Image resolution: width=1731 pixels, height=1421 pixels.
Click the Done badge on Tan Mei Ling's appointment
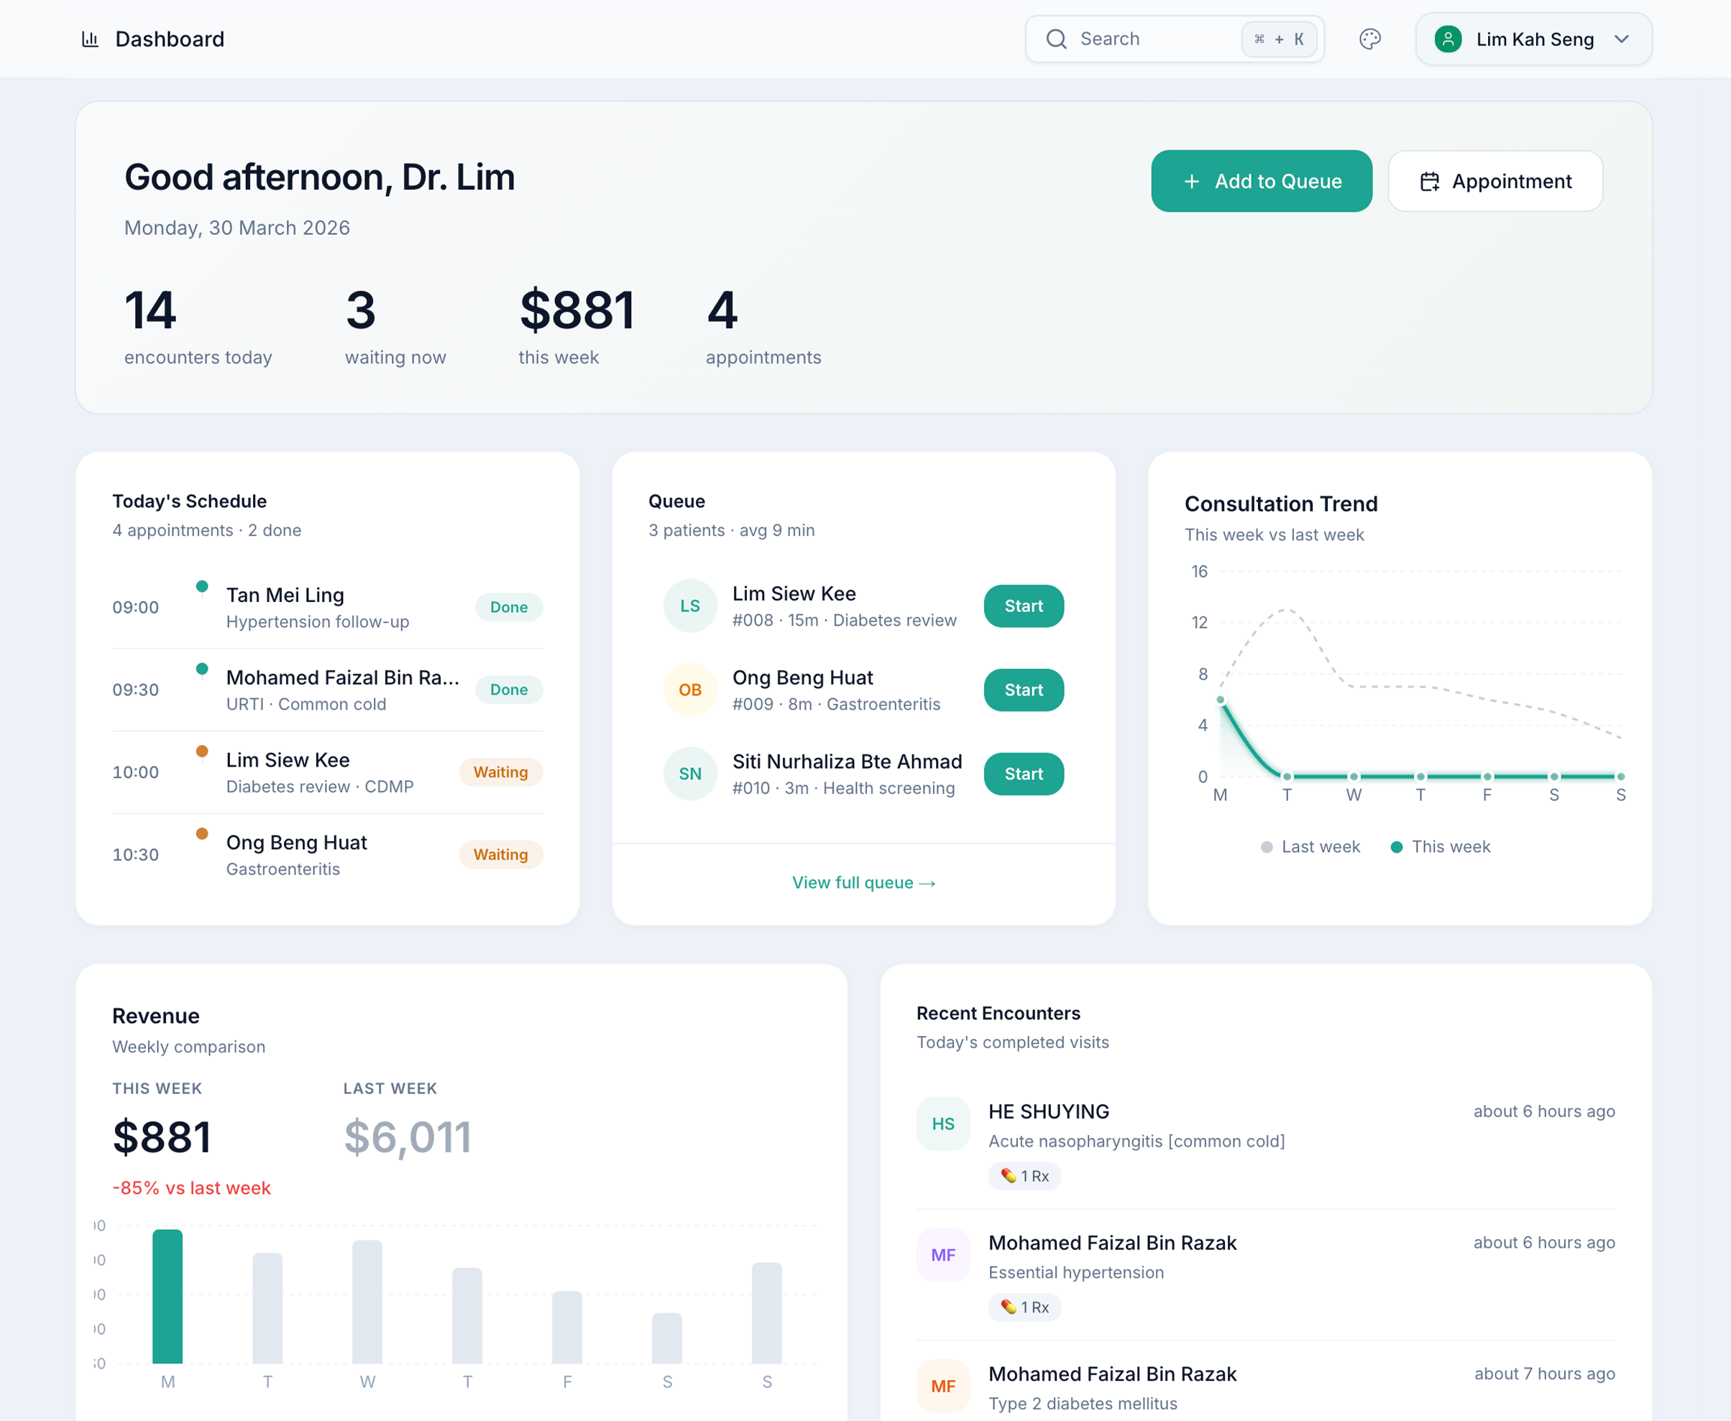point(508,606)
